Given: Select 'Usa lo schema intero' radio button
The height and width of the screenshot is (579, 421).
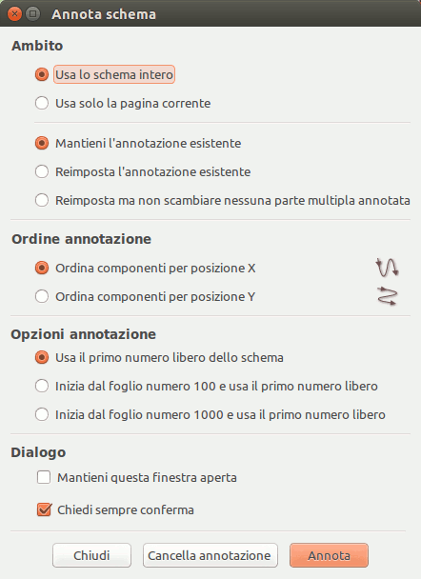Looking at the screenshot, I should [x=42, y=74].
